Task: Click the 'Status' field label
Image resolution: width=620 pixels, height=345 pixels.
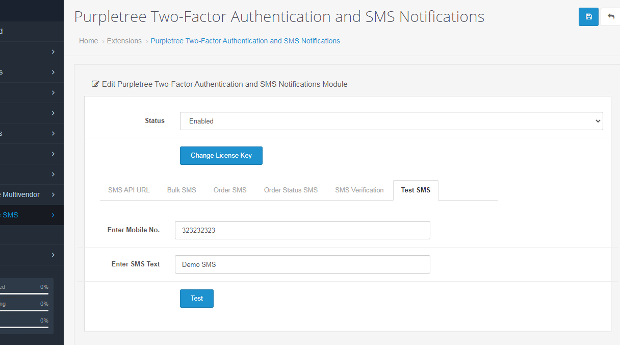Action: [x=154, y=120]
